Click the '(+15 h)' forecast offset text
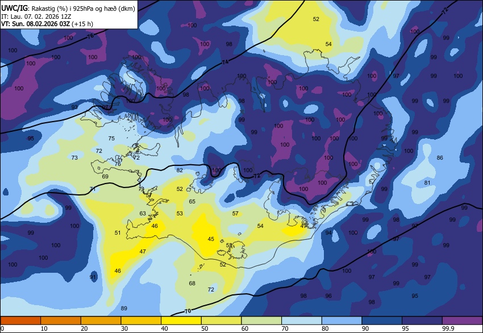The height and width of the screenshot is (333, 483). [82, 24]
